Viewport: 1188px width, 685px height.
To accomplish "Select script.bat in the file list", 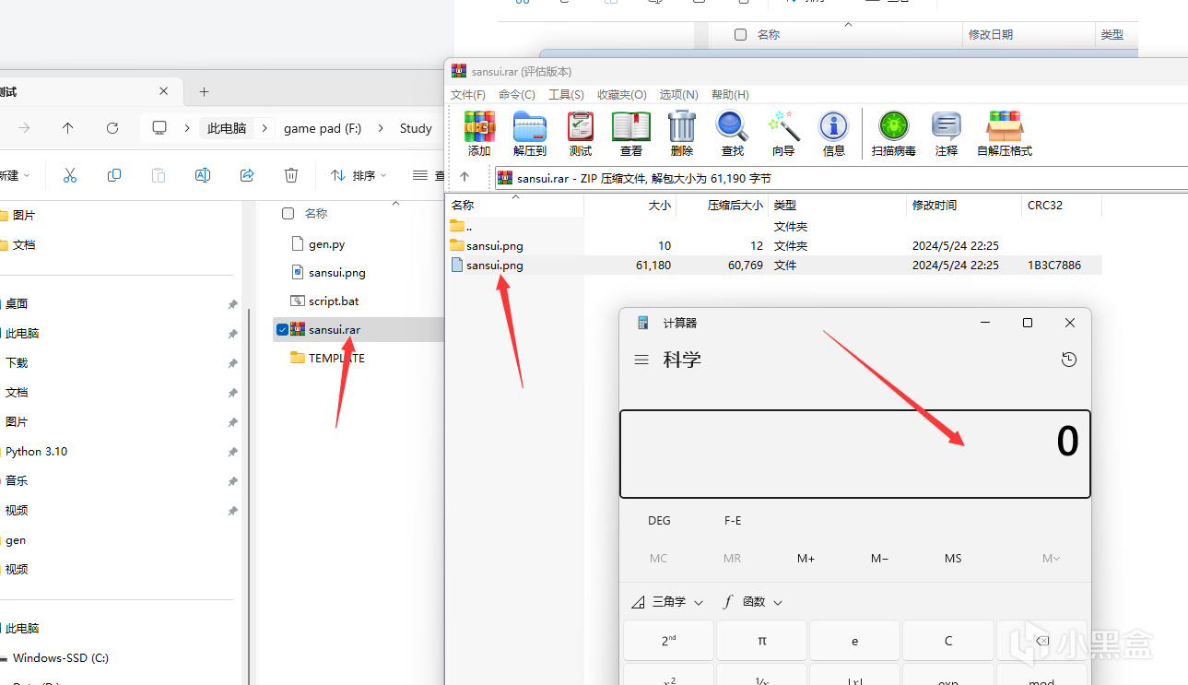I will coord(334,301).
